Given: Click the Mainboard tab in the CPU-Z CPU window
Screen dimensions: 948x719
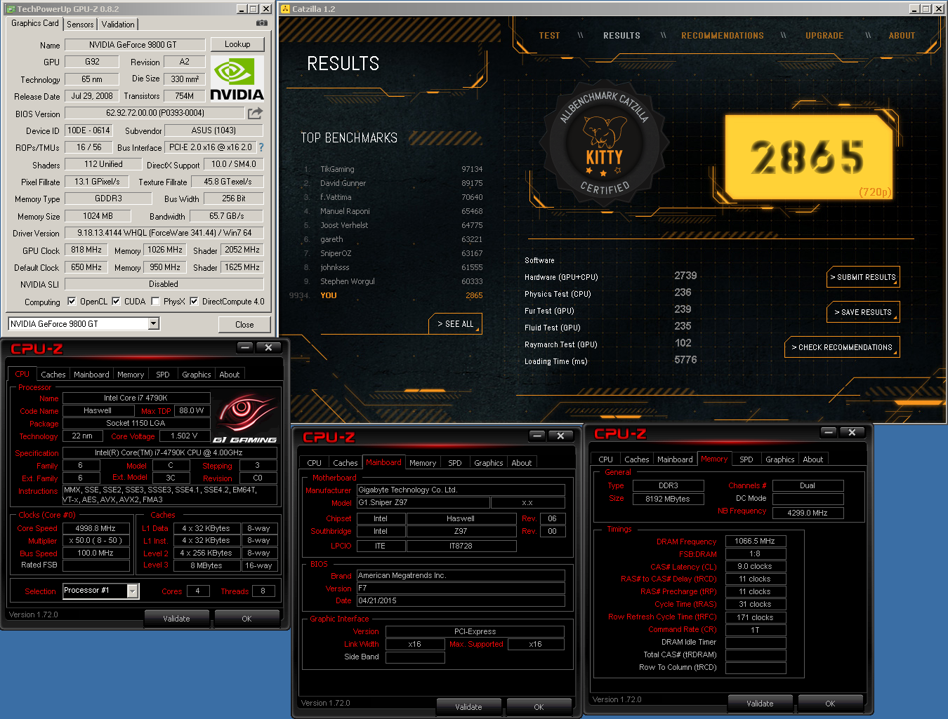Looking at the screenshot, I should (x=91, y=375).
